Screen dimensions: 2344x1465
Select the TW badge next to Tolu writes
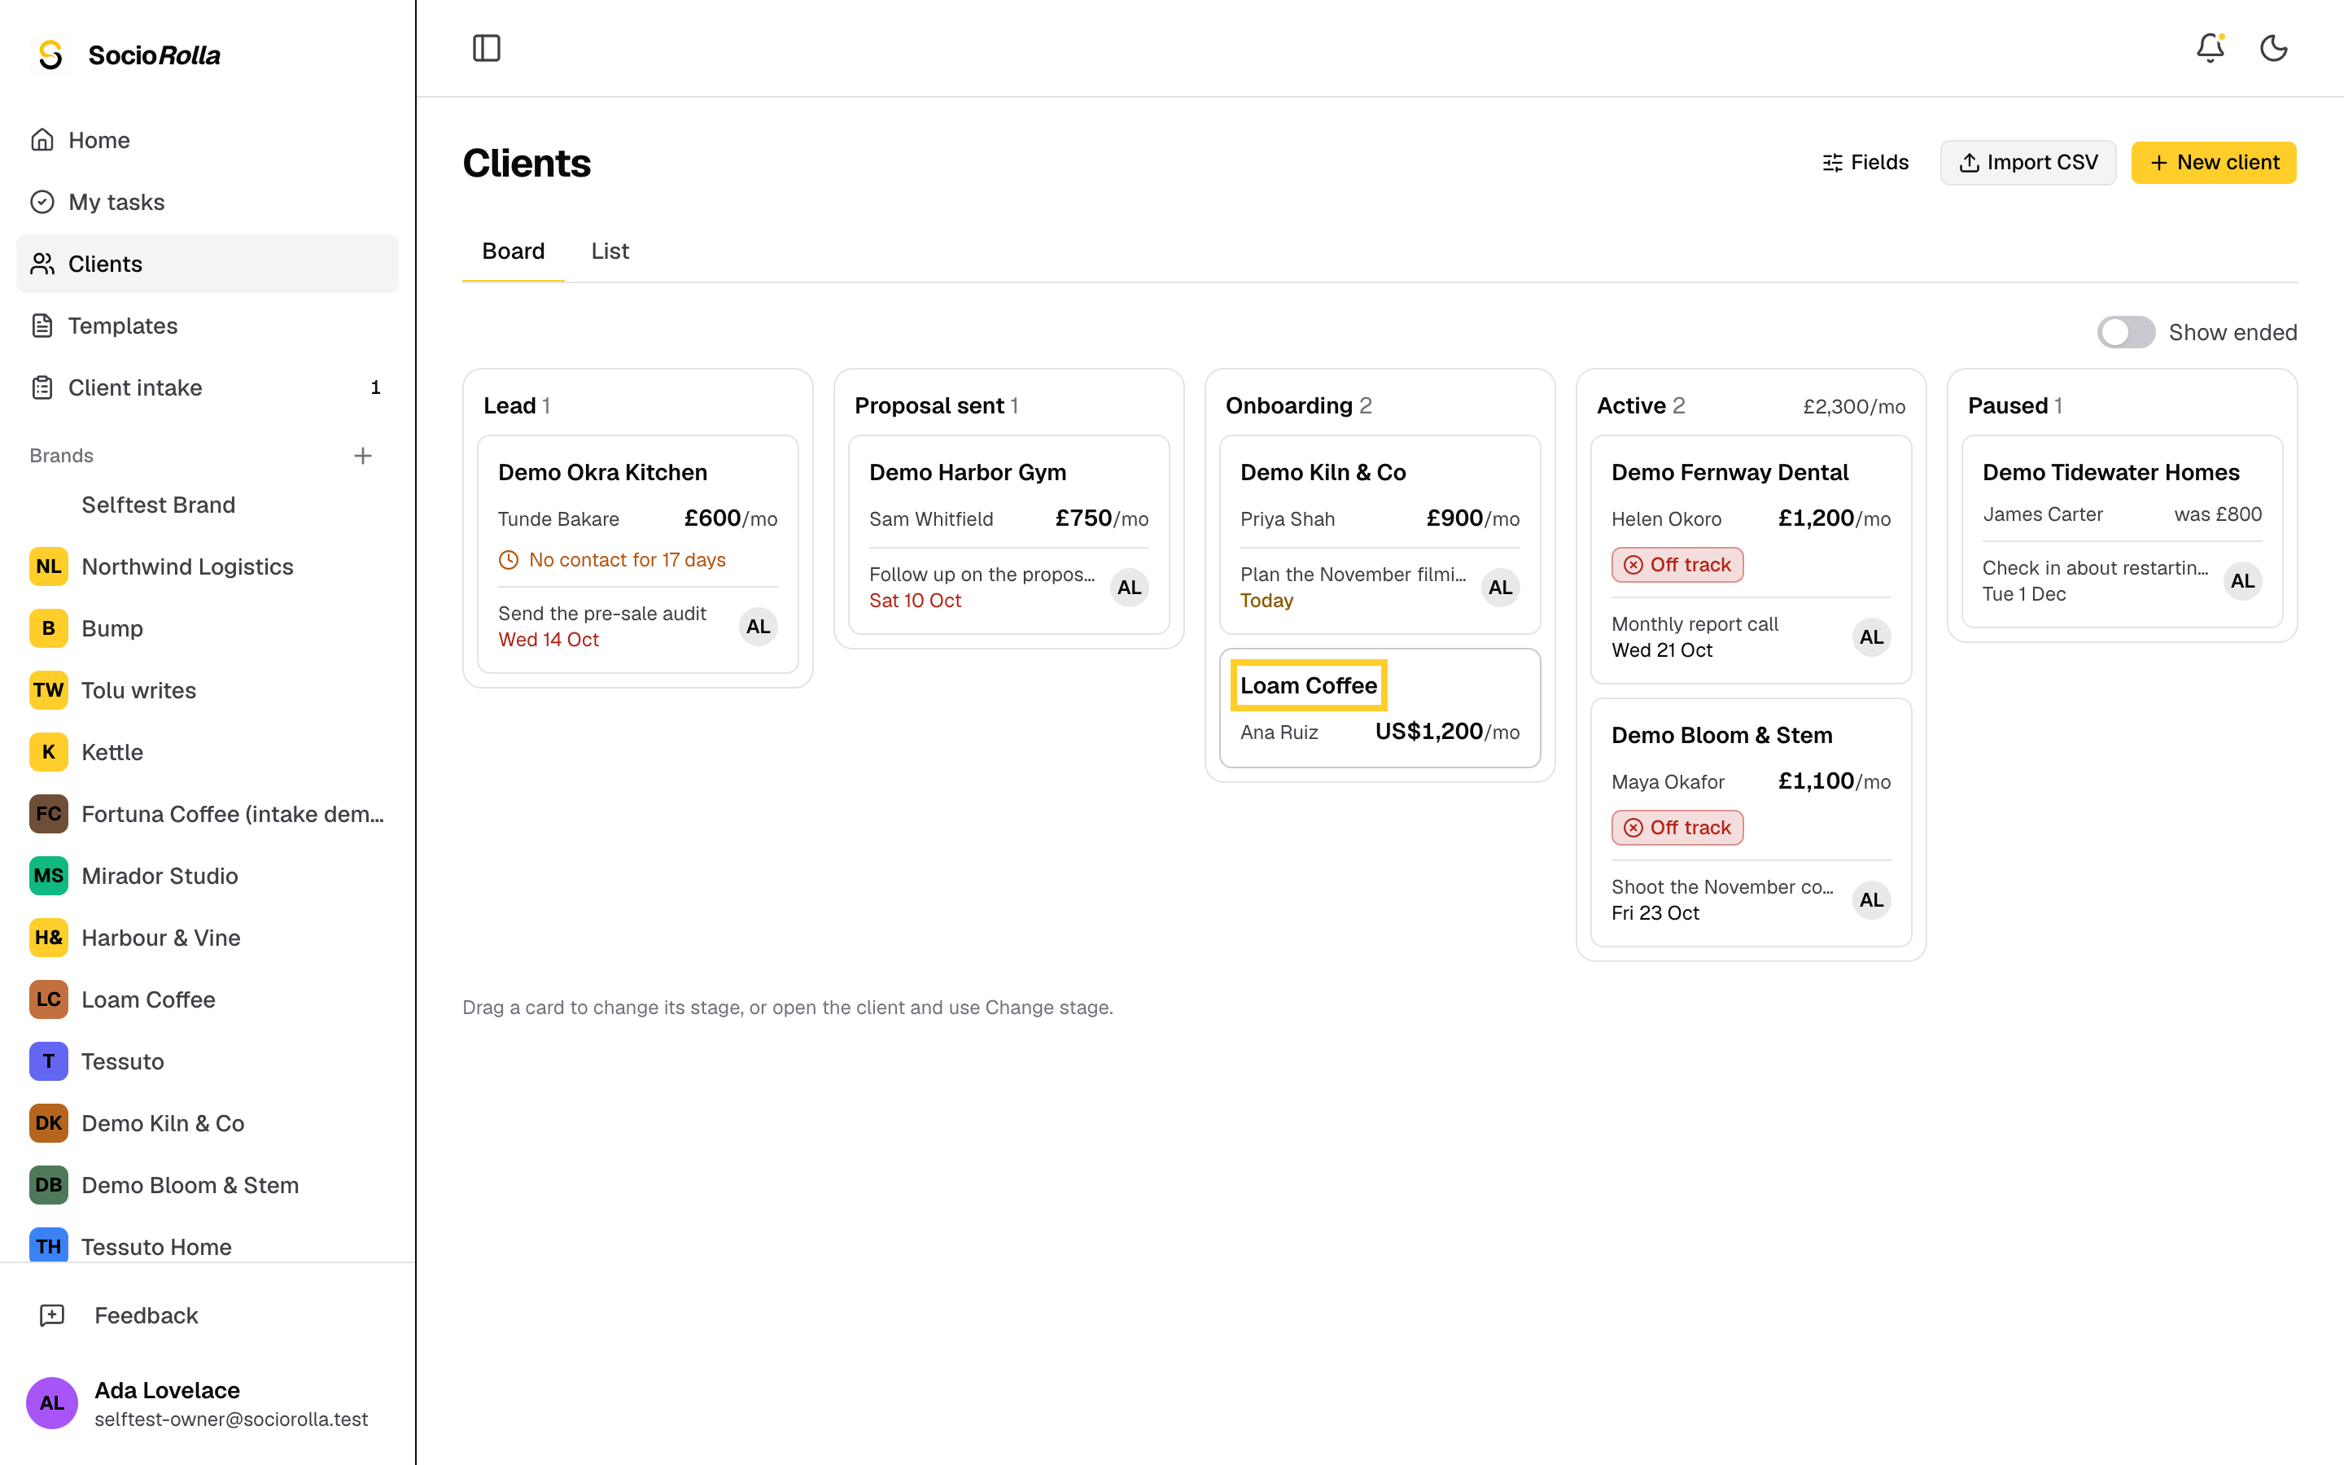(x=49, y=690)
